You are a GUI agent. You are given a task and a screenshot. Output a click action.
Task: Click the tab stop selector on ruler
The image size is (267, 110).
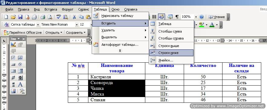point(4,41)
